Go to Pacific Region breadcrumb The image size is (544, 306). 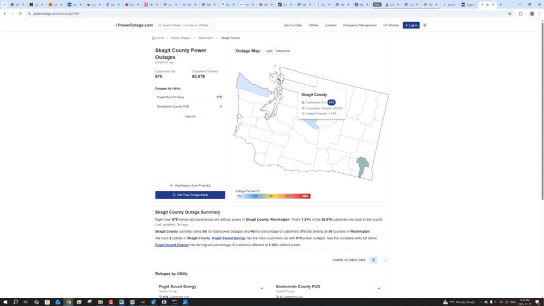click(x=181, y=38)
